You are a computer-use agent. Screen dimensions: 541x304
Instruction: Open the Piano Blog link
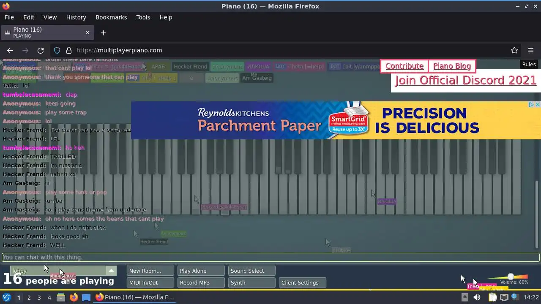(452, 66)
